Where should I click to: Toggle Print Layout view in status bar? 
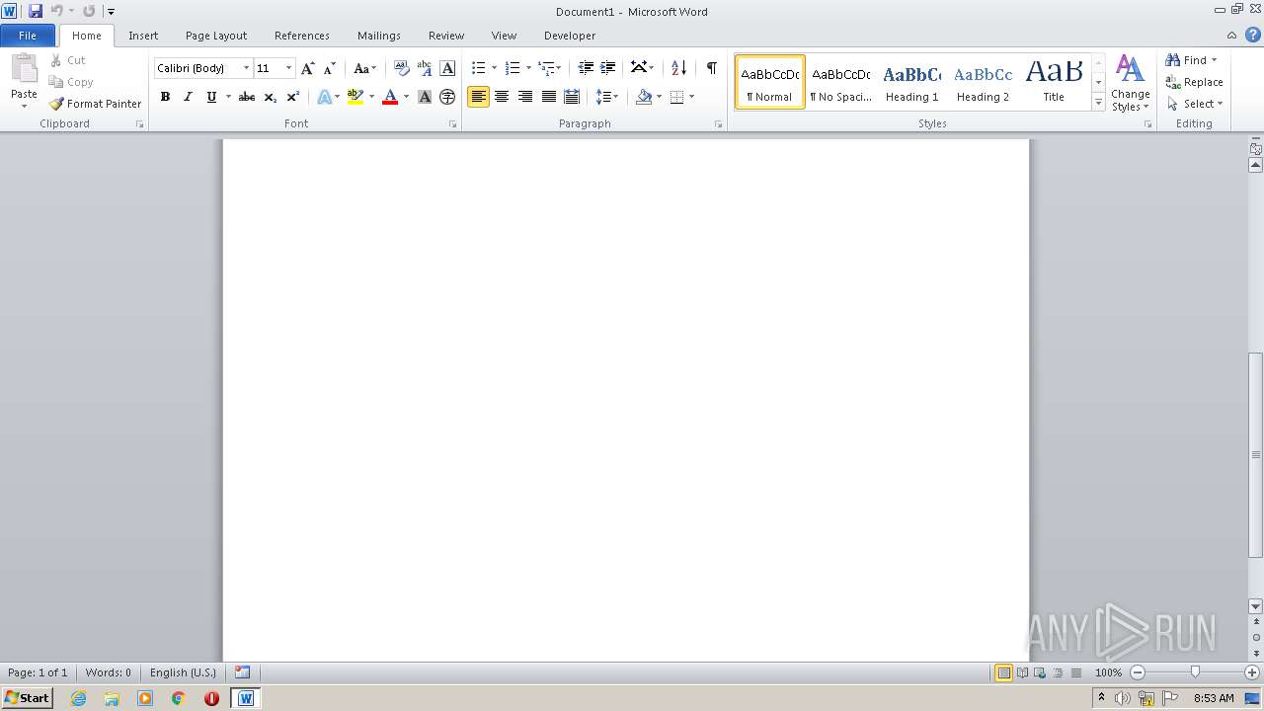(x=1004, y=672)
